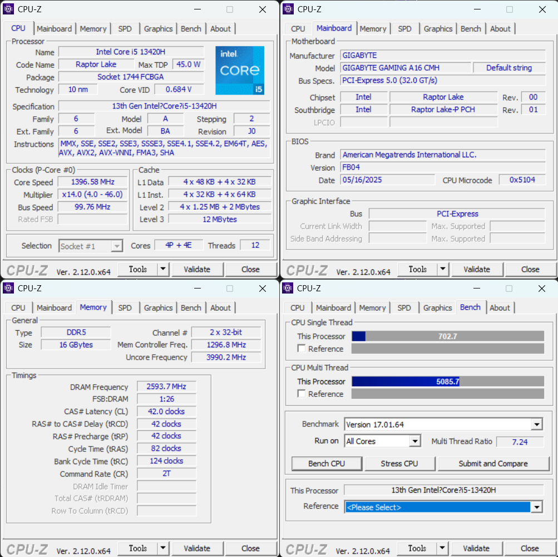Click Validate in CPU window

pyautogui.click(x=197, y=269)
